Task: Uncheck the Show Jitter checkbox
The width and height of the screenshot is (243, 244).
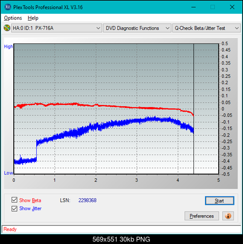Action: point(15,208)
